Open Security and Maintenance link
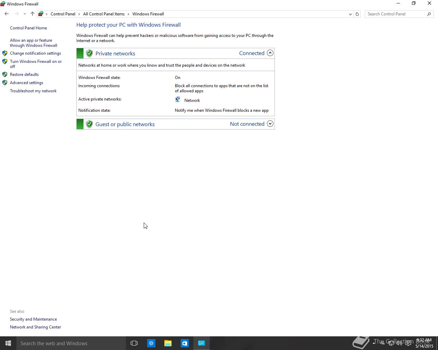This screenshot has height=350, width=438. coord(34,319)
